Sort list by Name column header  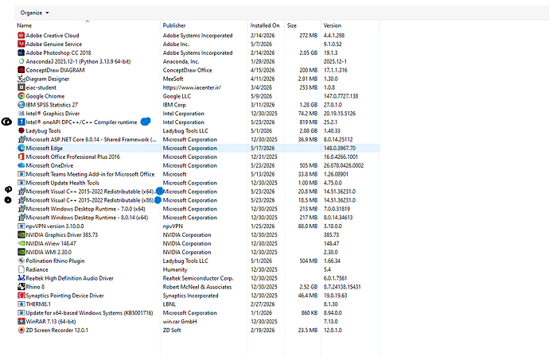point(24,25)
